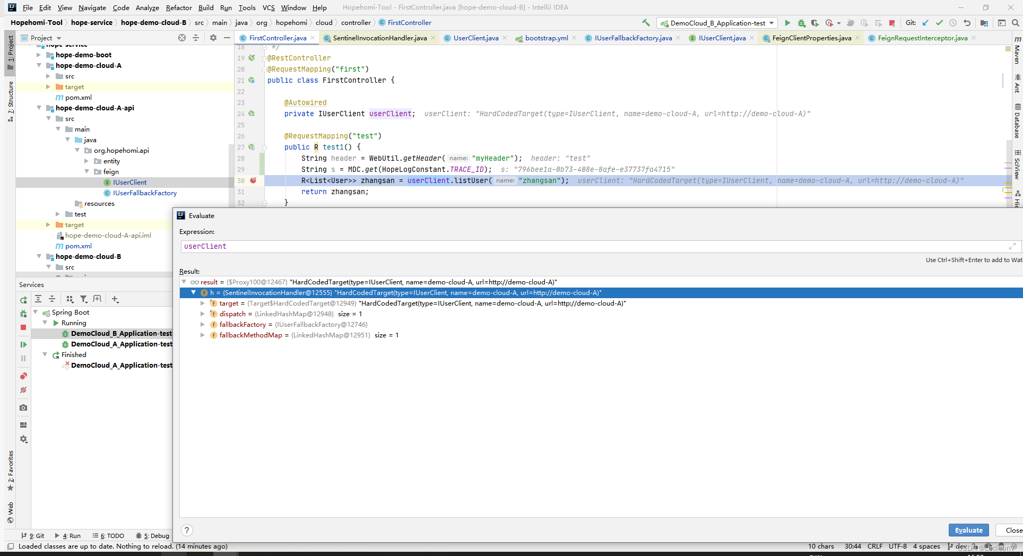Collapse the feign package node
Image resolution: width=1023 pixels, height=556 pixels.
87,171
